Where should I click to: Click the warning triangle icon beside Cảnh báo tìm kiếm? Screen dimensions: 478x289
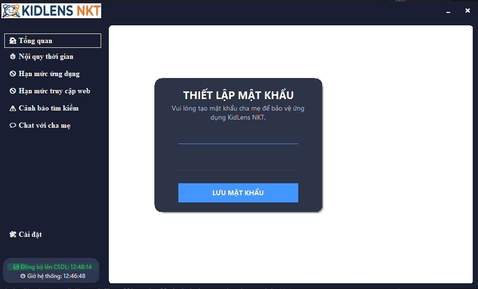point(13,108)
